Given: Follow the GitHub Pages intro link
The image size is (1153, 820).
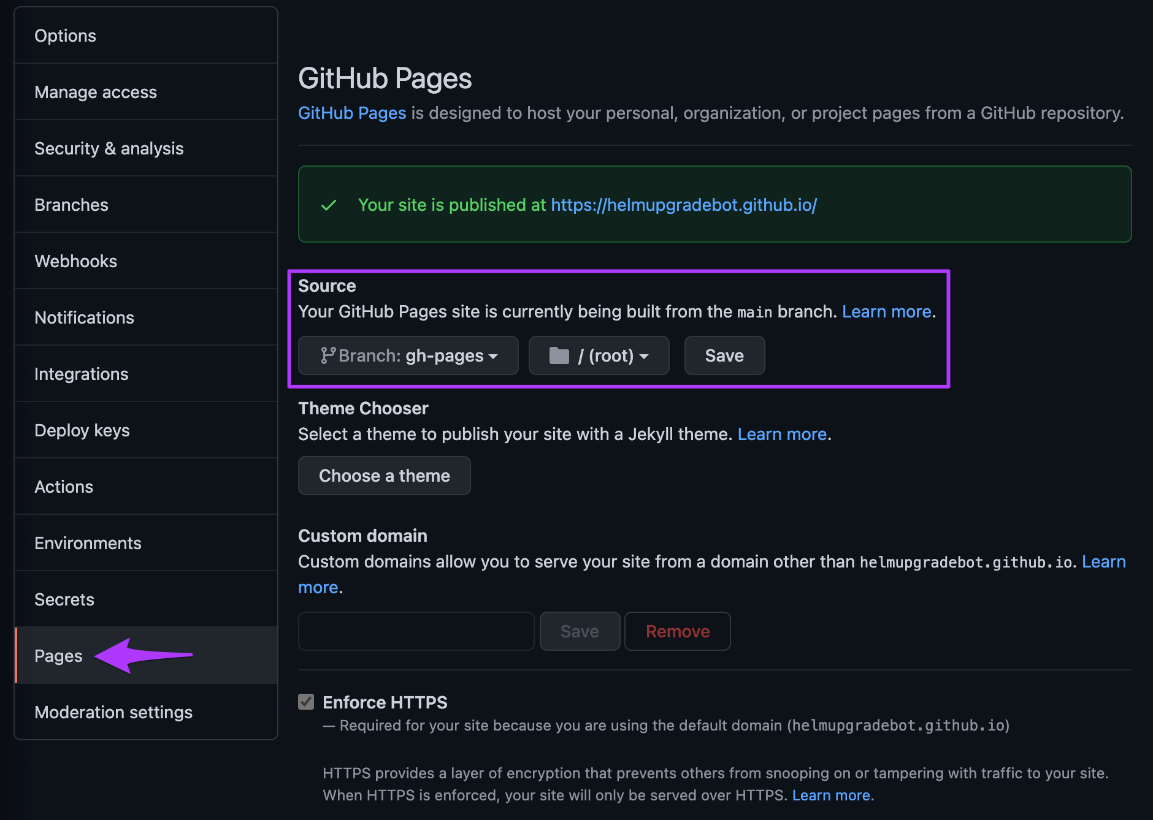Looking at the screenshot, I should pyautogui.click(x=352, y=113).
